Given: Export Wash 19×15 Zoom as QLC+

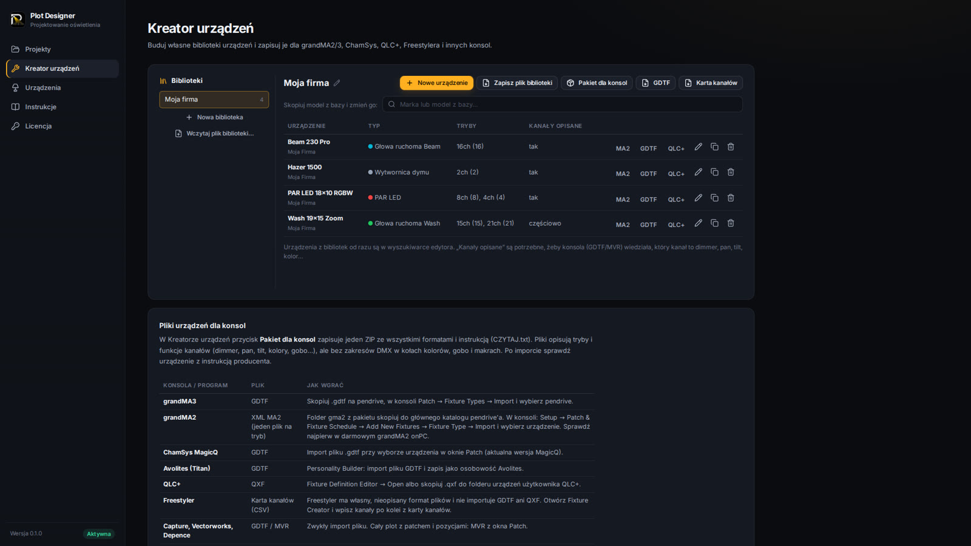Looking at the screenshot, I should click(676, 224).
